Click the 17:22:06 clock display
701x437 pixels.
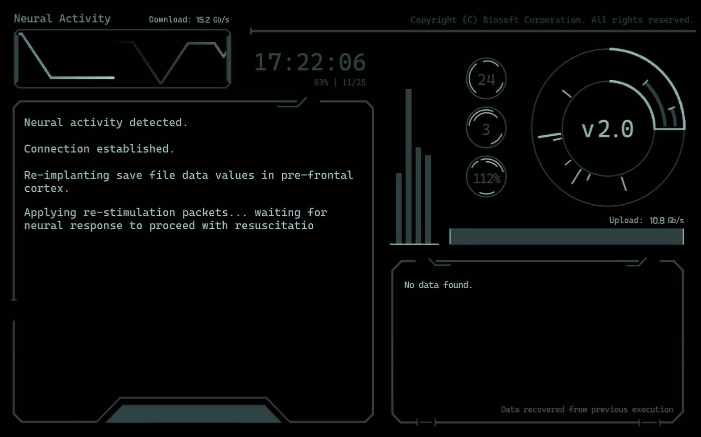pyautogui.click(x=310, y=62)
